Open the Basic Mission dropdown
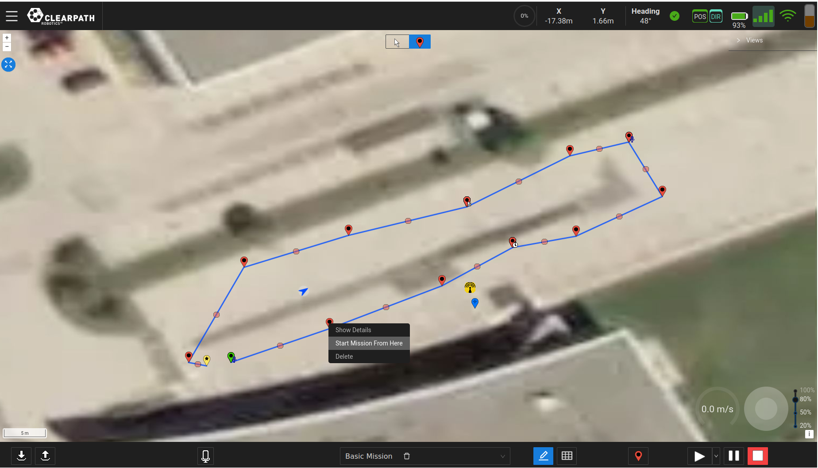The width and height of the screenshot is (818, 468). (x=502, y=456)
